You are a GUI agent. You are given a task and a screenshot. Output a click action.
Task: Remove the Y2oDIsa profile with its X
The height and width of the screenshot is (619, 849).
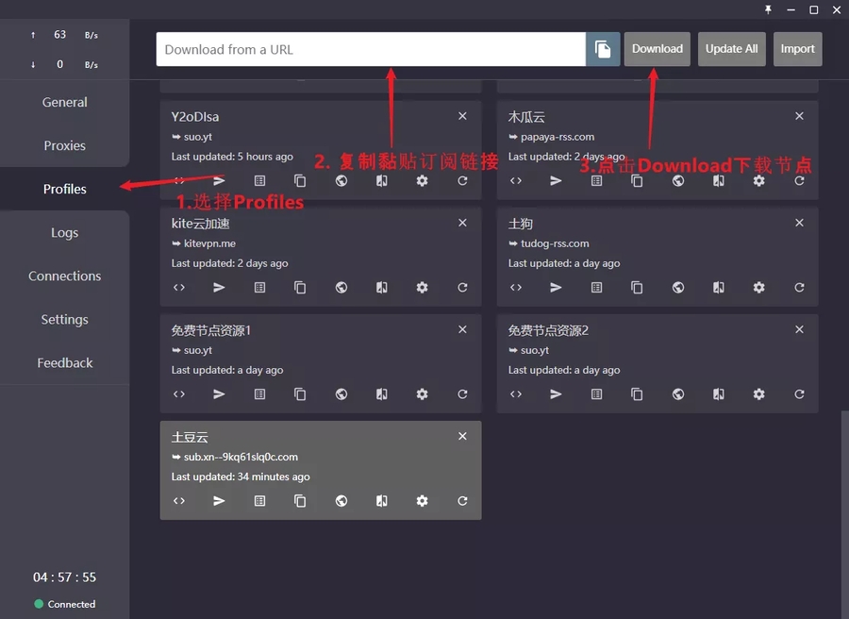(462, 116)
